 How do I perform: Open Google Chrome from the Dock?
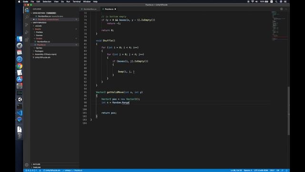[x=19, y=66]
